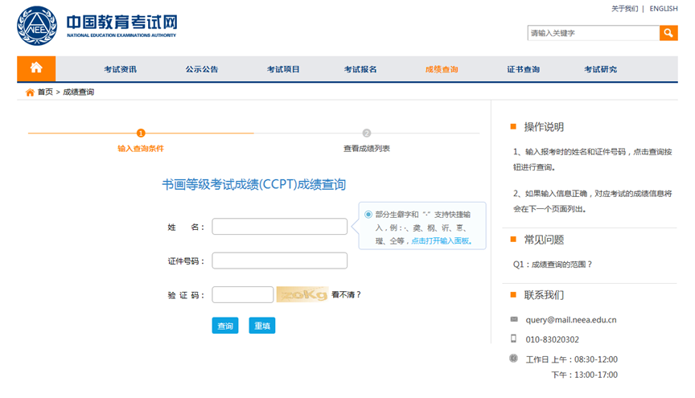Select the radio button in input tip box
Viewport: 695px width, 398px height.
(368, 215)
